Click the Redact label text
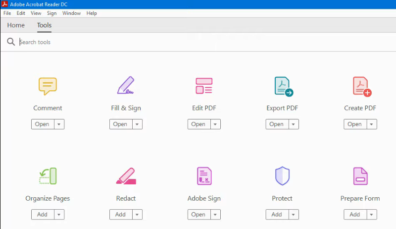The image size is (396, 229). (126, 198)
